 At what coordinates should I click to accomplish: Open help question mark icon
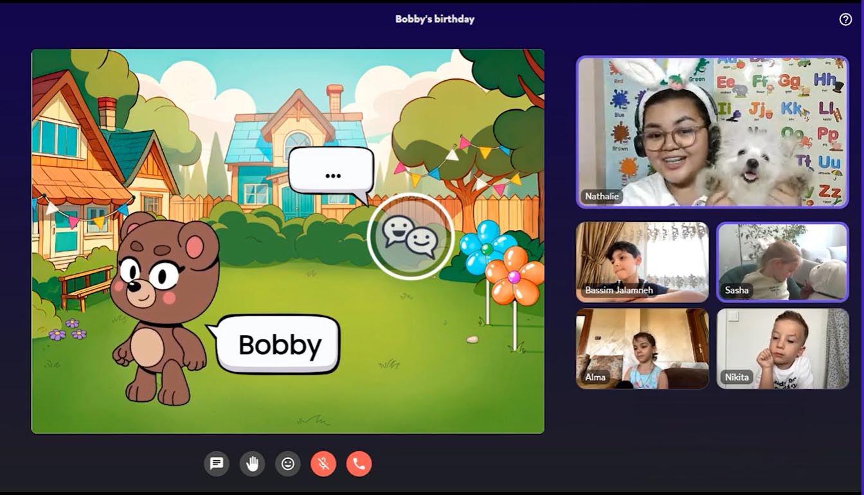845,19
